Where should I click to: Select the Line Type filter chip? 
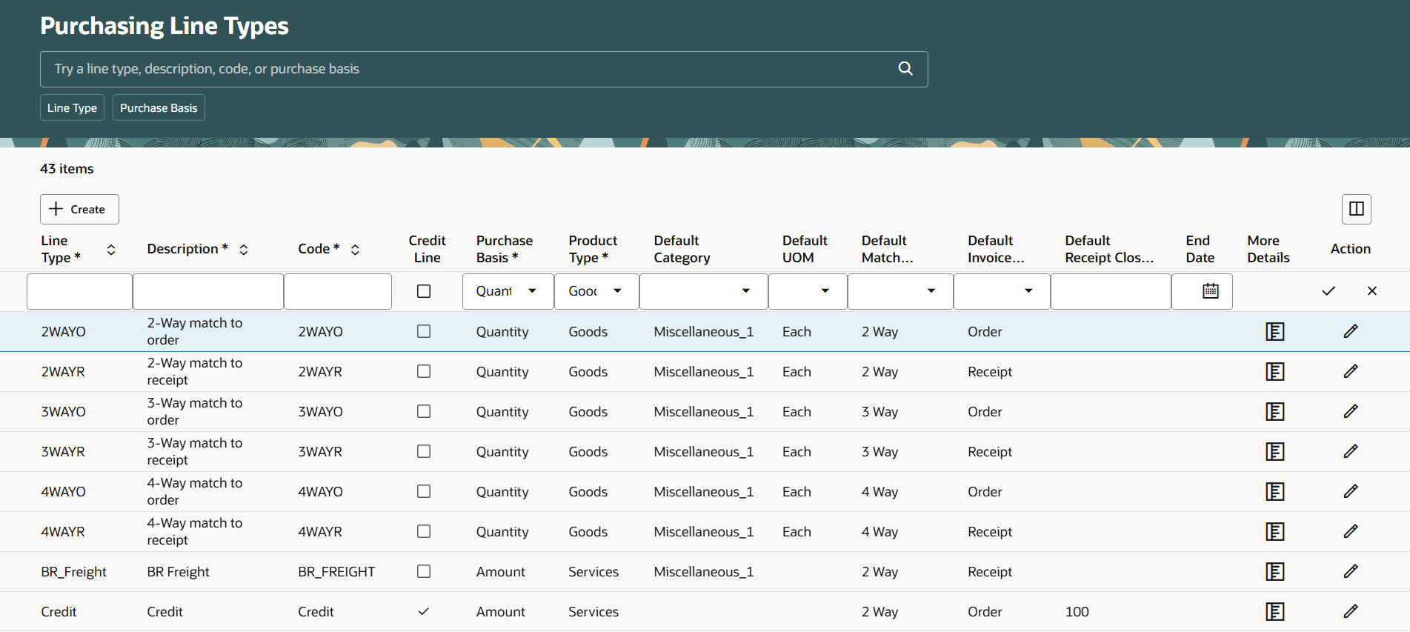click(72, 108)
